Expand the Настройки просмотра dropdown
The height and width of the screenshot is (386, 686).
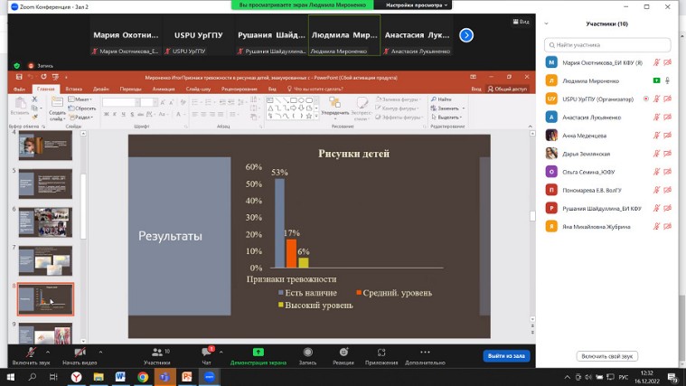(415, 5)
